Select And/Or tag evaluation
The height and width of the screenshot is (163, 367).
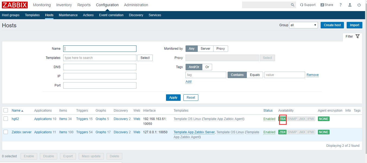pyautogui.click(x=194, y=67)
